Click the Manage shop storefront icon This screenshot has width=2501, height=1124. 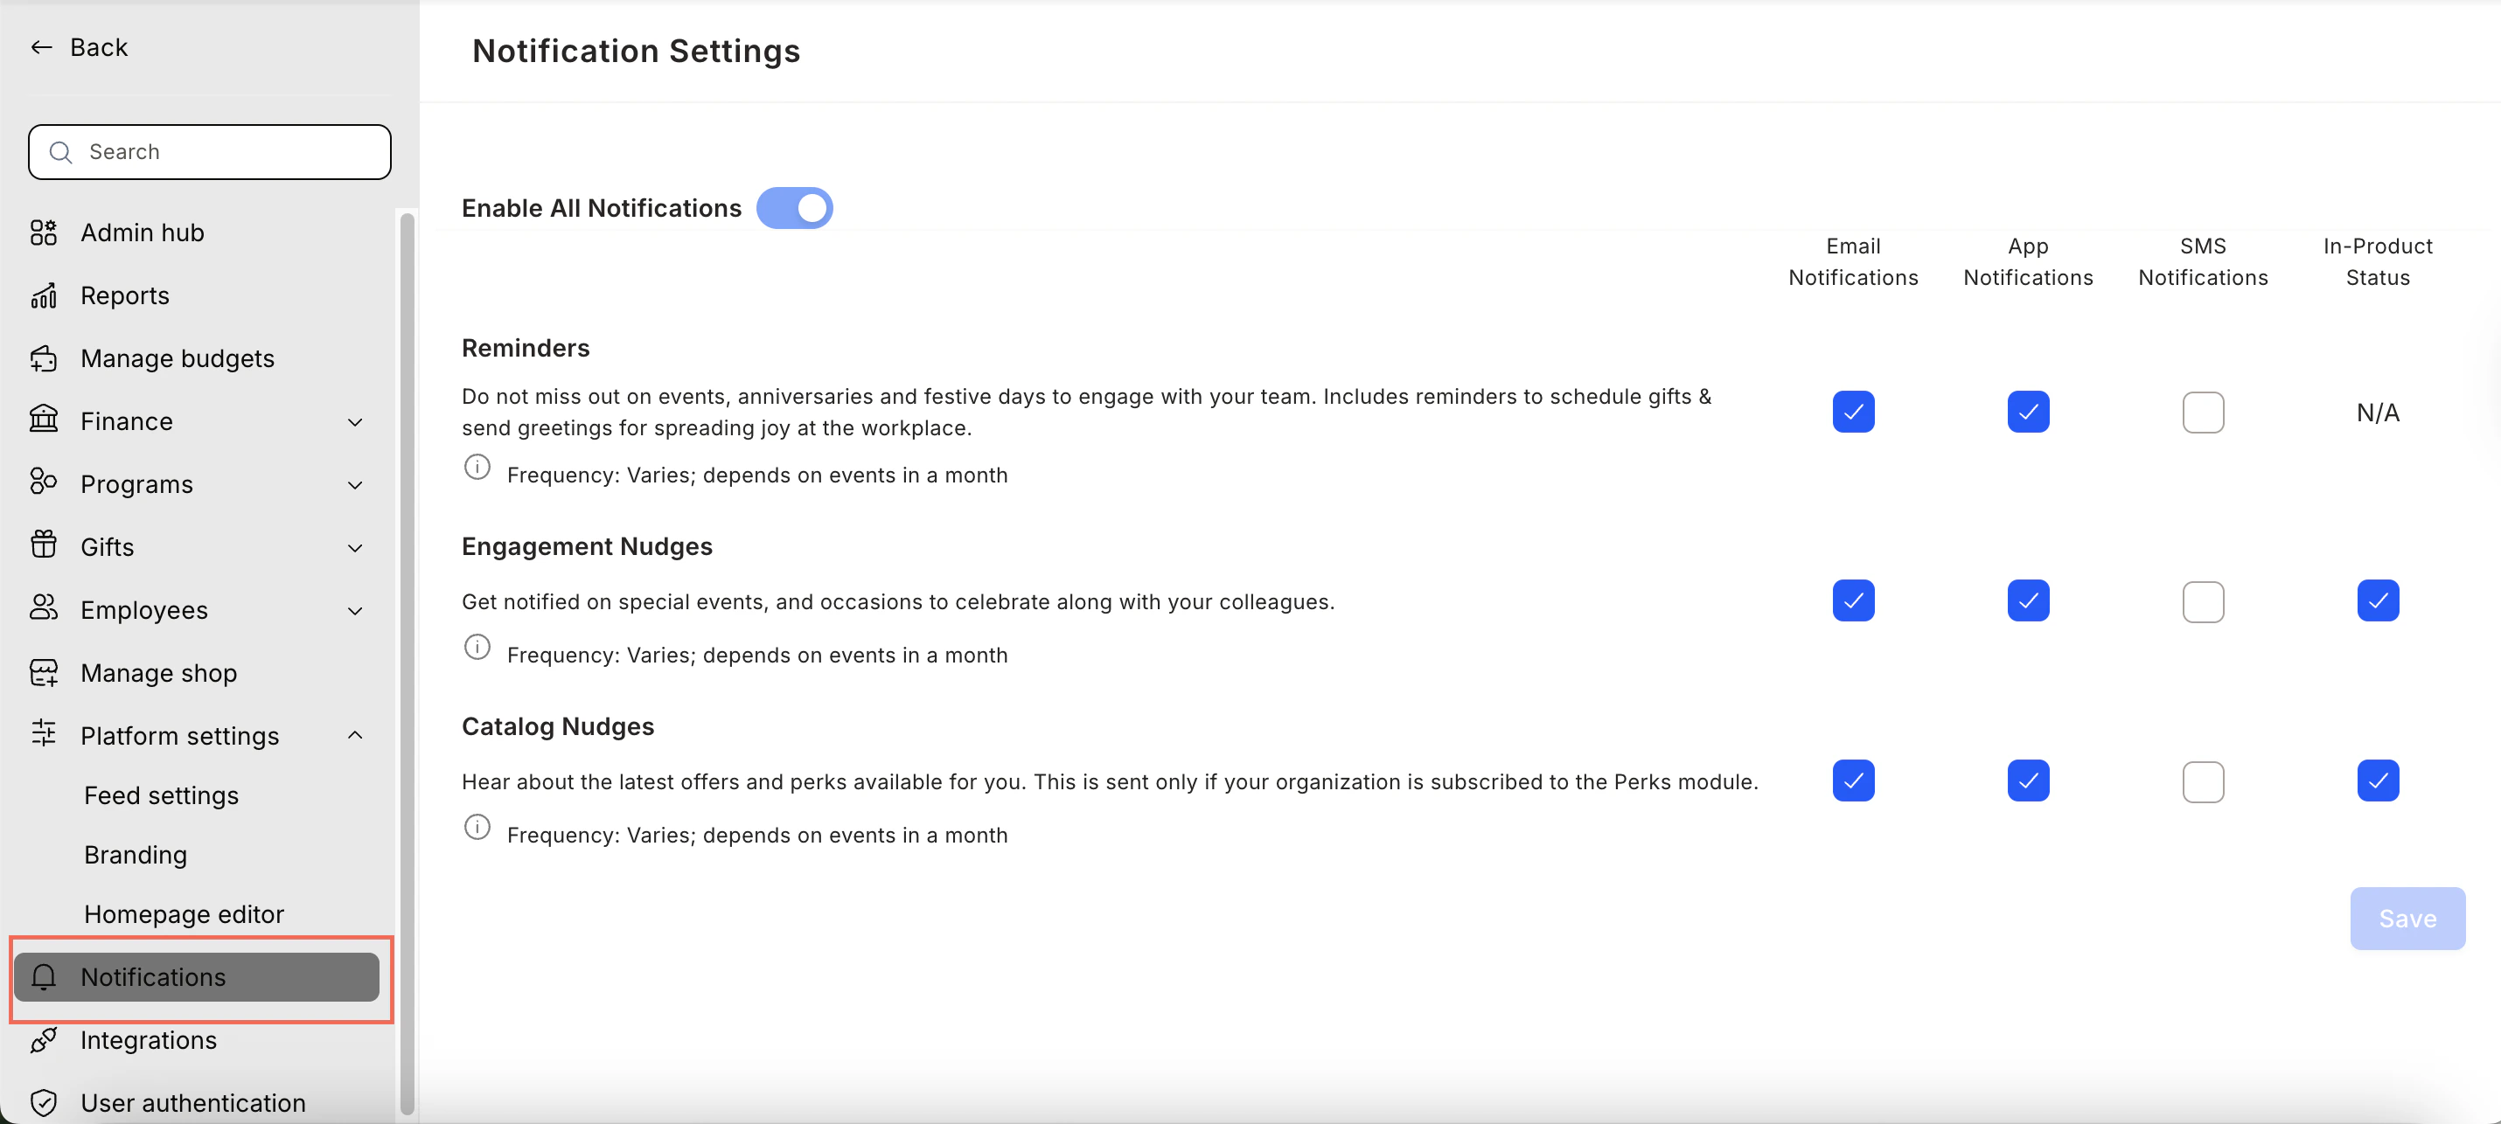44,673
